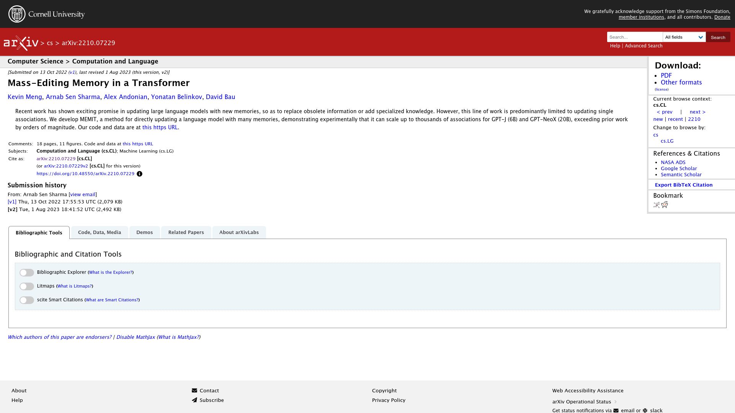Enable scite Smart Citations toggle
The image size is (735, 413).
coord(27,300)
